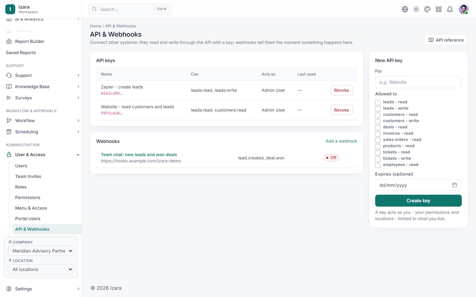
Task: Click the Workflow branch icon
Action: click(9, 120)
